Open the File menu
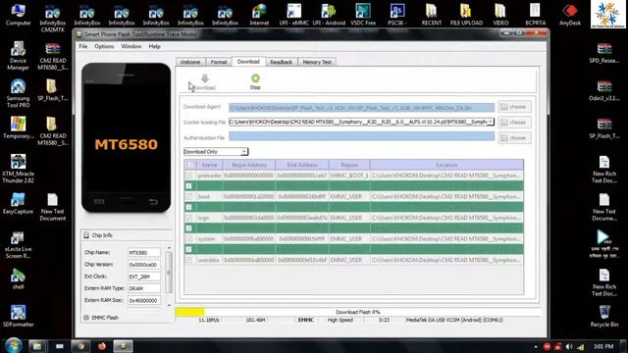 [82, 46]
